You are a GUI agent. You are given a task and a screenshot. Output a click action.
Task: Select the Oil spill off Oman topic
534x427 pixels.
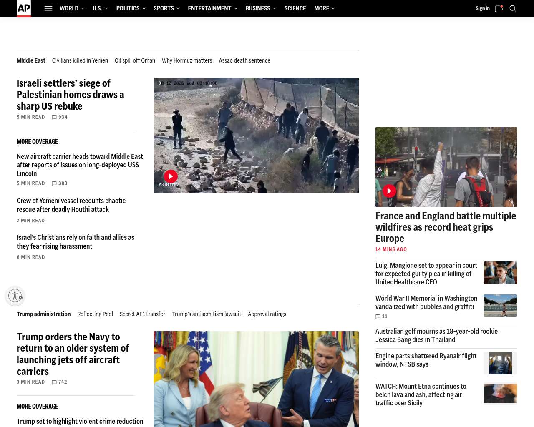pos(135,60)
